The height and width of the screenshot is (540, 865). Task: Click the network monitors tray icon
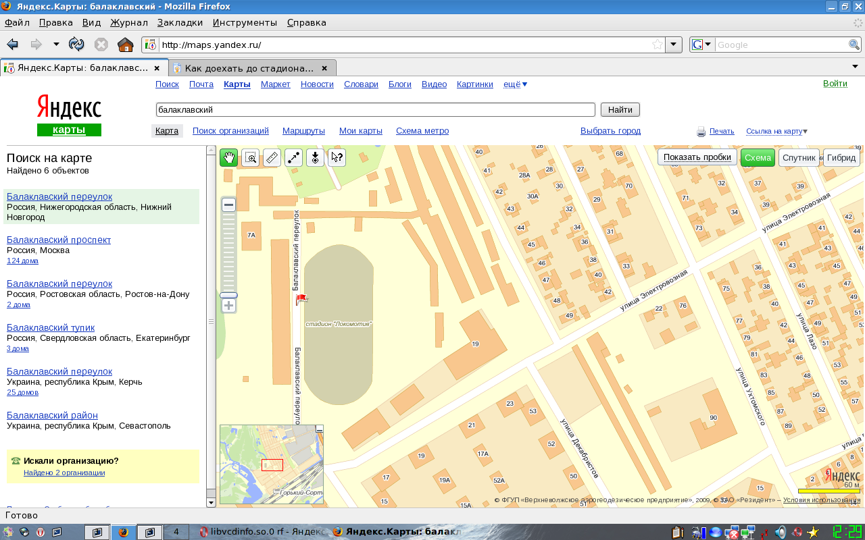point(747,532)
